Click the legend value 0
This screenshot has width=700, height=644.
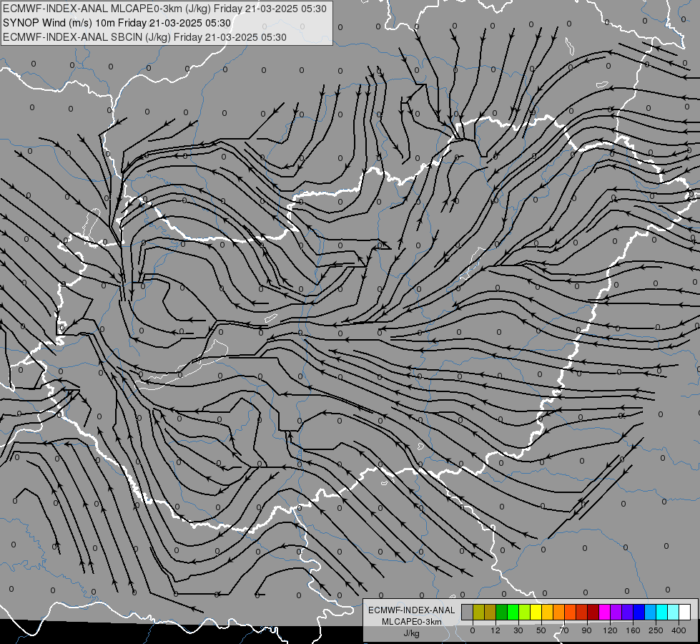coord(473,630)
